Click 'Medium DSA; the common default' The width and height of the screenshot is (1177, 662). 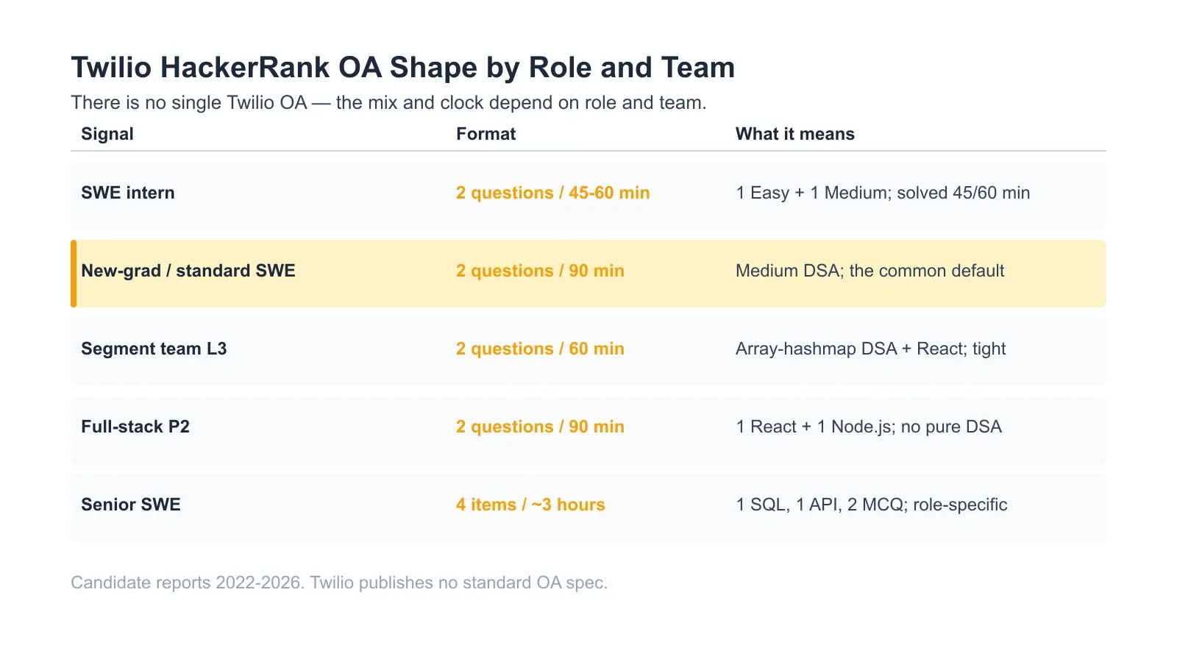870,271
